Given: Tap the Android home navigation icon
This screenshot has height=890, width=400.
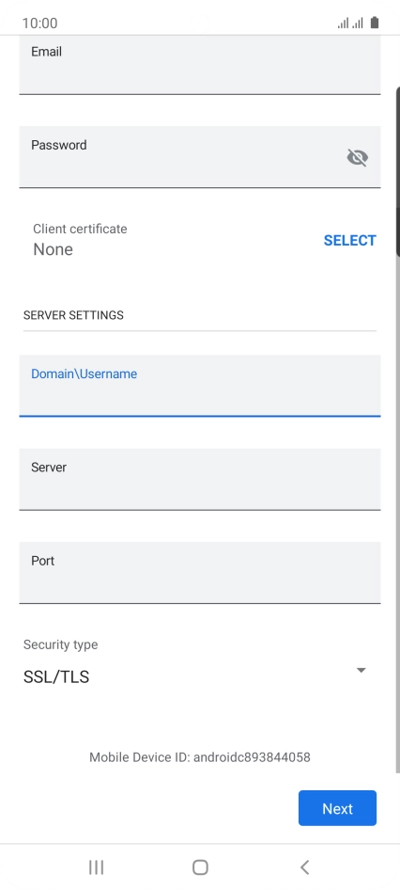Looking at the screenshot, I should click(x=200, y=866).
